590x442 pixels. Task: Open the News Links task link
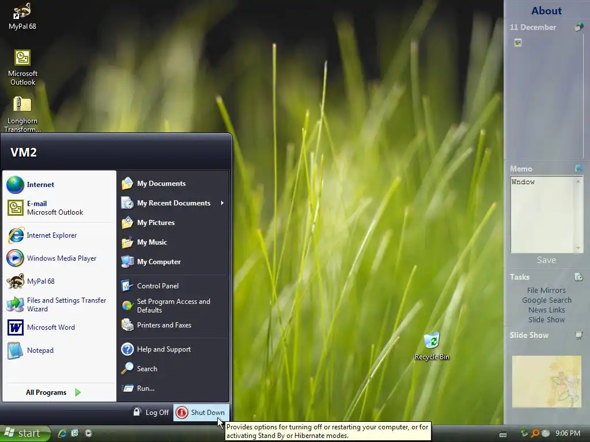tap(546, 310)
